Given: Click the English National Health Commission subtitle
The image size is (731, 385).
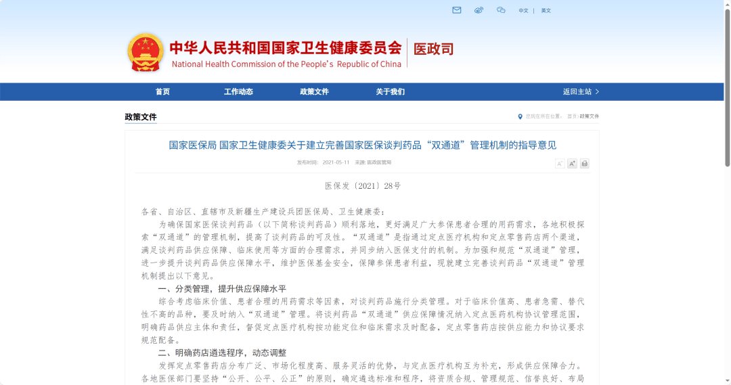Looking at the screenshot, I should [286, 64].
